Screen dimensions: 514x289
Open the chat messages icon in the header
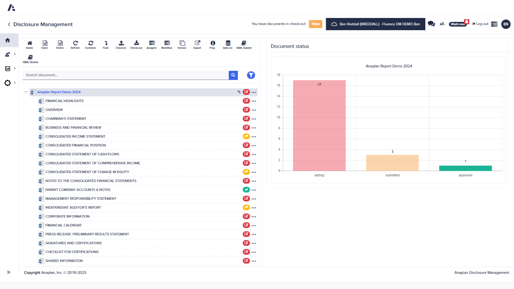[431, 24]
